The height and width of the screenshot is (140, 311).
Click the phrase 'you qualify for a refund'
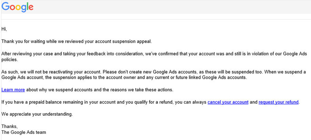coord(150,102)
